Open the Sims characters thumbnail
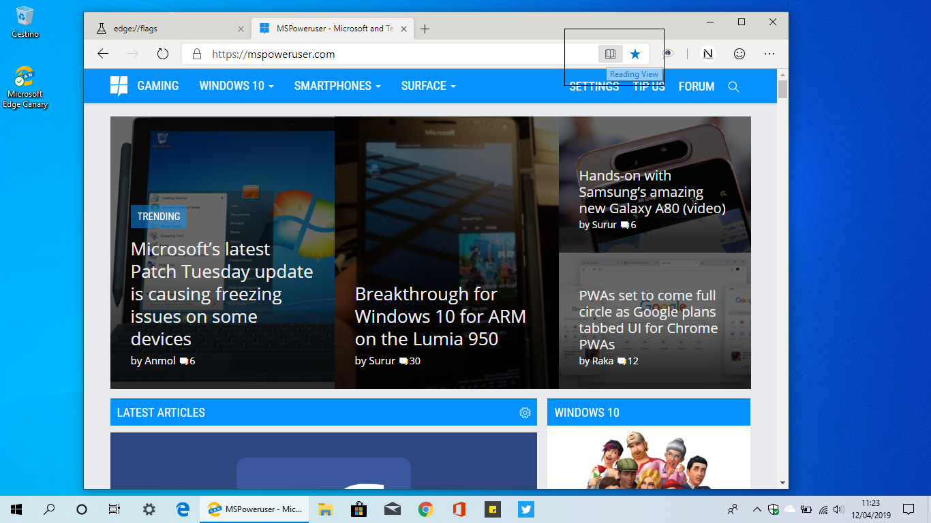 (x=648, y=458)
